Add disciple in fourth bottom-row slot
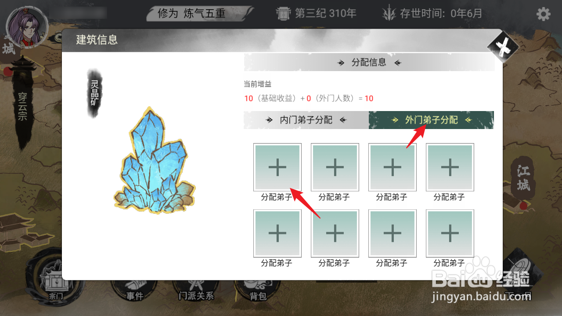 coord(450,233)
